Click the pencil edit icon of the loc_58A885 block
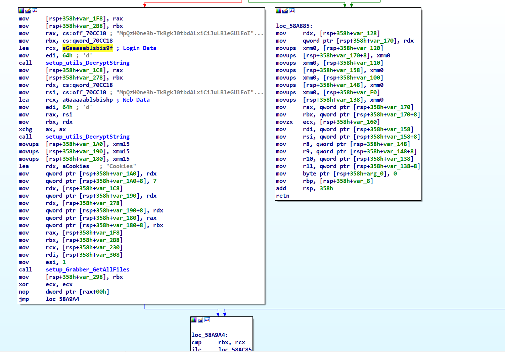This screenshot has width=505, height=352. [285, 11]
